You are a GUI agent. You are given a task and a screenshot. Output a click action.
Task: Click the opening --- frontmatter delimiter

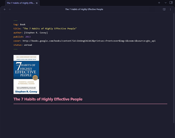(x=15, y=20)
